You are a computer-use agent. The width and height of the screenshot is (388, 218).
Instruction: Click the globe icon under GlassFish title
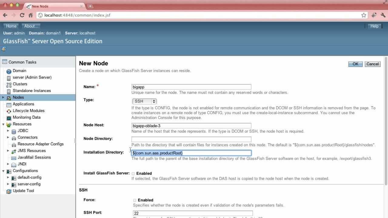(x=4, y=49)
